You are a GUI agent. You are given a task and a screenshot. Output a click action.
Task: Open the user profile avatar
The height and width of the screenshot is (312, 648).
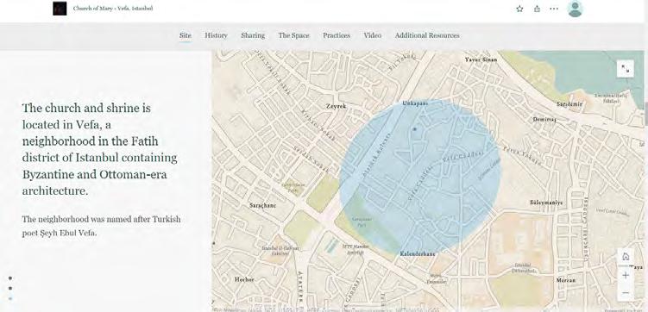[x=575, y=9]
